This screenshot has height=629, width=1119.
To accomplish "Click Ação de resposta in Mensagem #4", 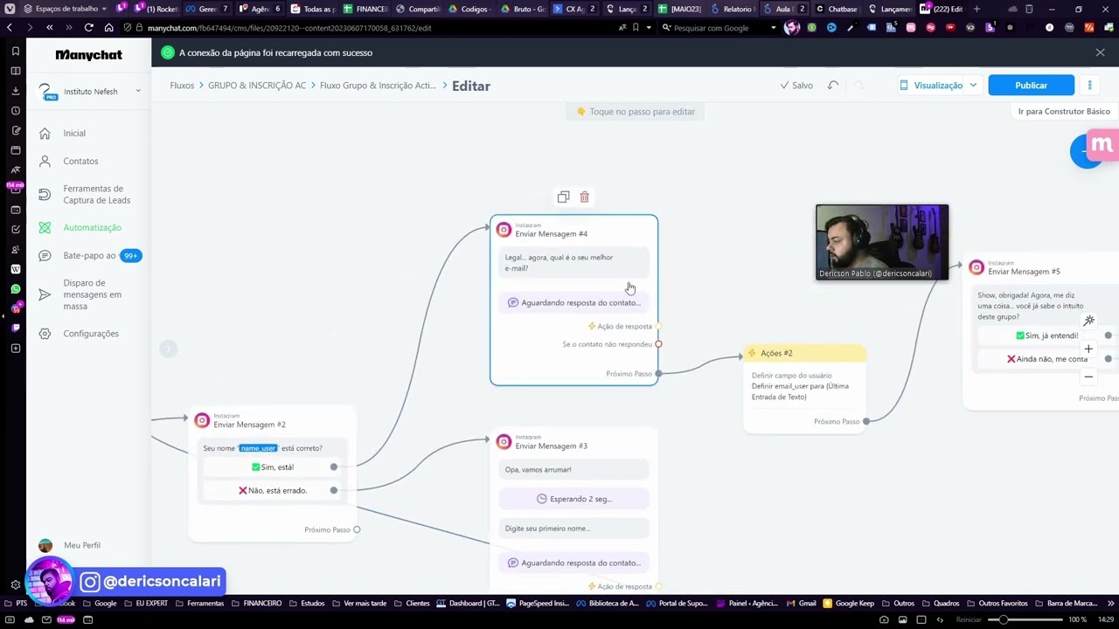I will click(x=625, y=327).
